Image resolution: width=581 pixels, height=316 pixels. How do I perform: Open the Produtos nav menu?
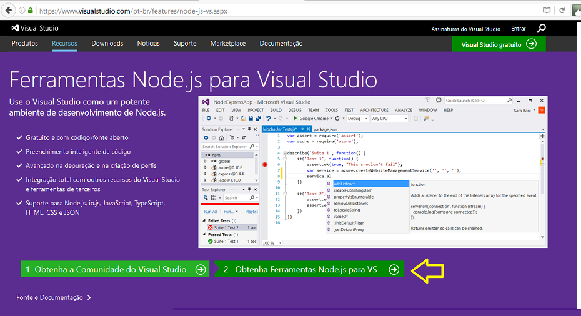coord(25,43)
